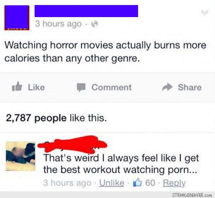Share this post
This screenshot has width=215, height=198.
[182, 87]
